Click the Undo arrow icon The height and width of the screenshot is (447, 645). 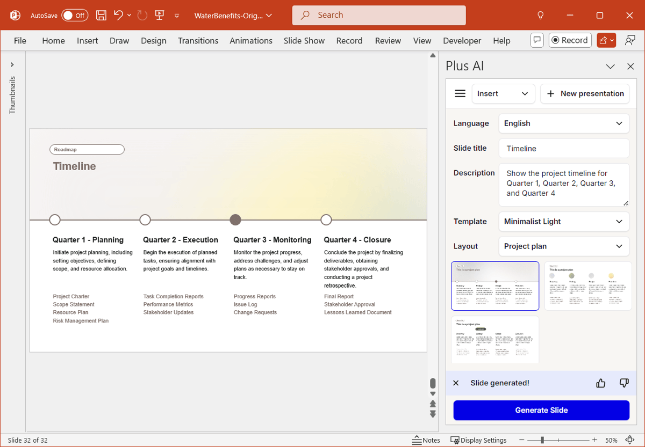[118, 16]
